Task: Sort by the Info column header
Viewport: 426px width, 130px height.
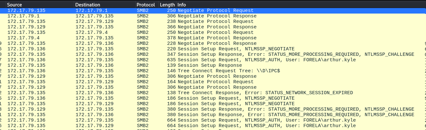Action: pos(292,5)
